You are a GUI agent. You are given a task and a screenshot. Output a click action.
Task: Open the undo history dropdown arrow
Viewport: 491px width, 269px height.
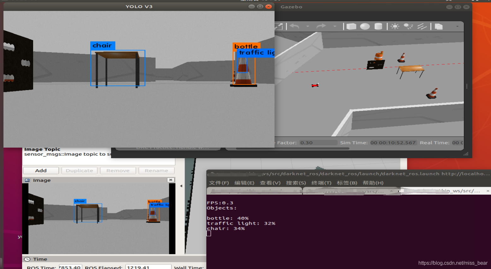coord(308,26)
